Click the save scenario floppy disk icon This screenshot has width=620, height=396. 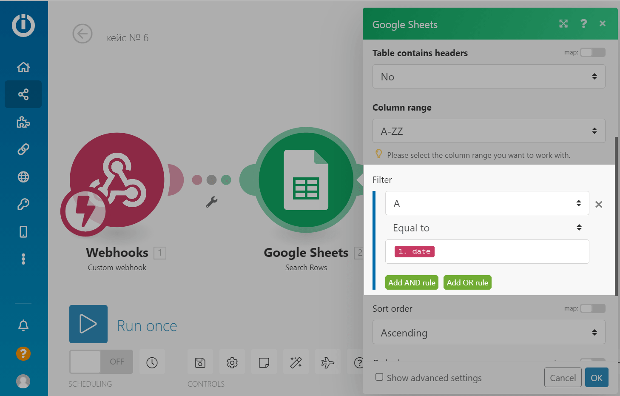point(200,362)
